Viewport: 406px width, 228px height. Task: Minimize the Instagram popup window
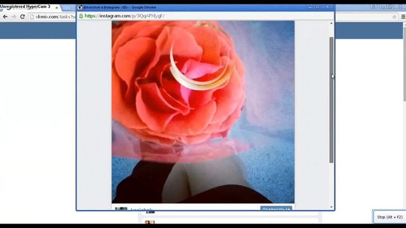point(310,7)
